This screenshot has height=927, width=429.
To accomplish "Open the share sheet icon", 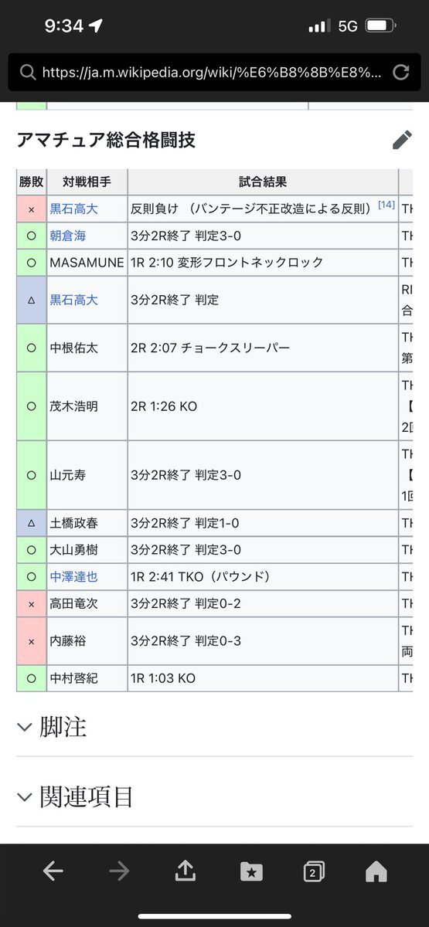I will click(x=186, y=871).
